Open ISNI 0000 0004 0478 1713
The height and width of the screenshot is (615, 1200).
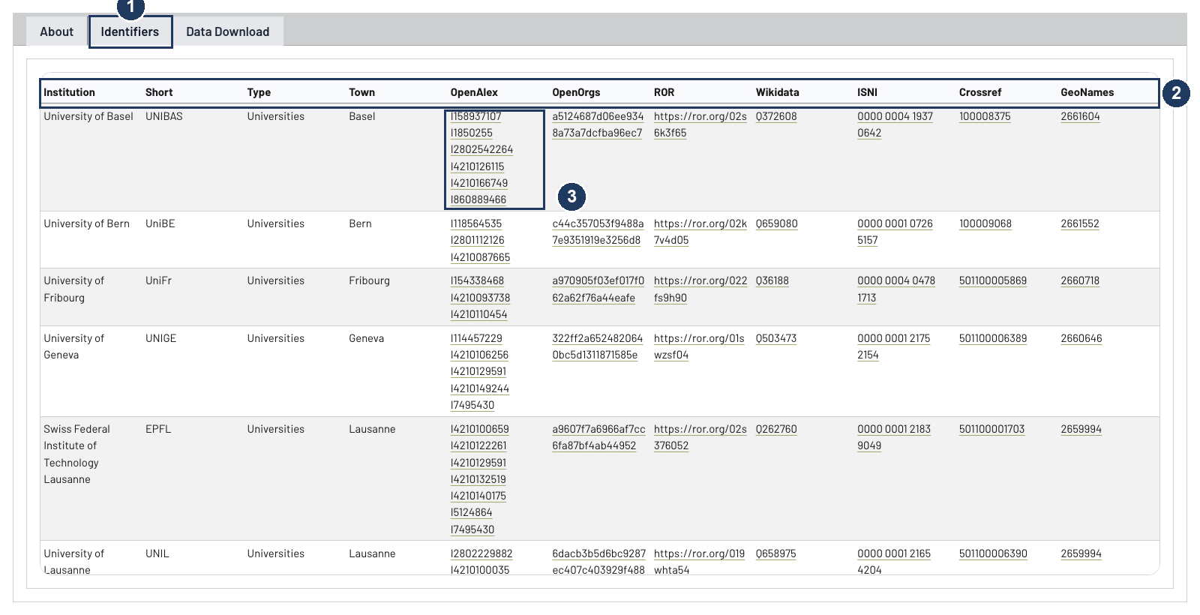coord(895,289)
